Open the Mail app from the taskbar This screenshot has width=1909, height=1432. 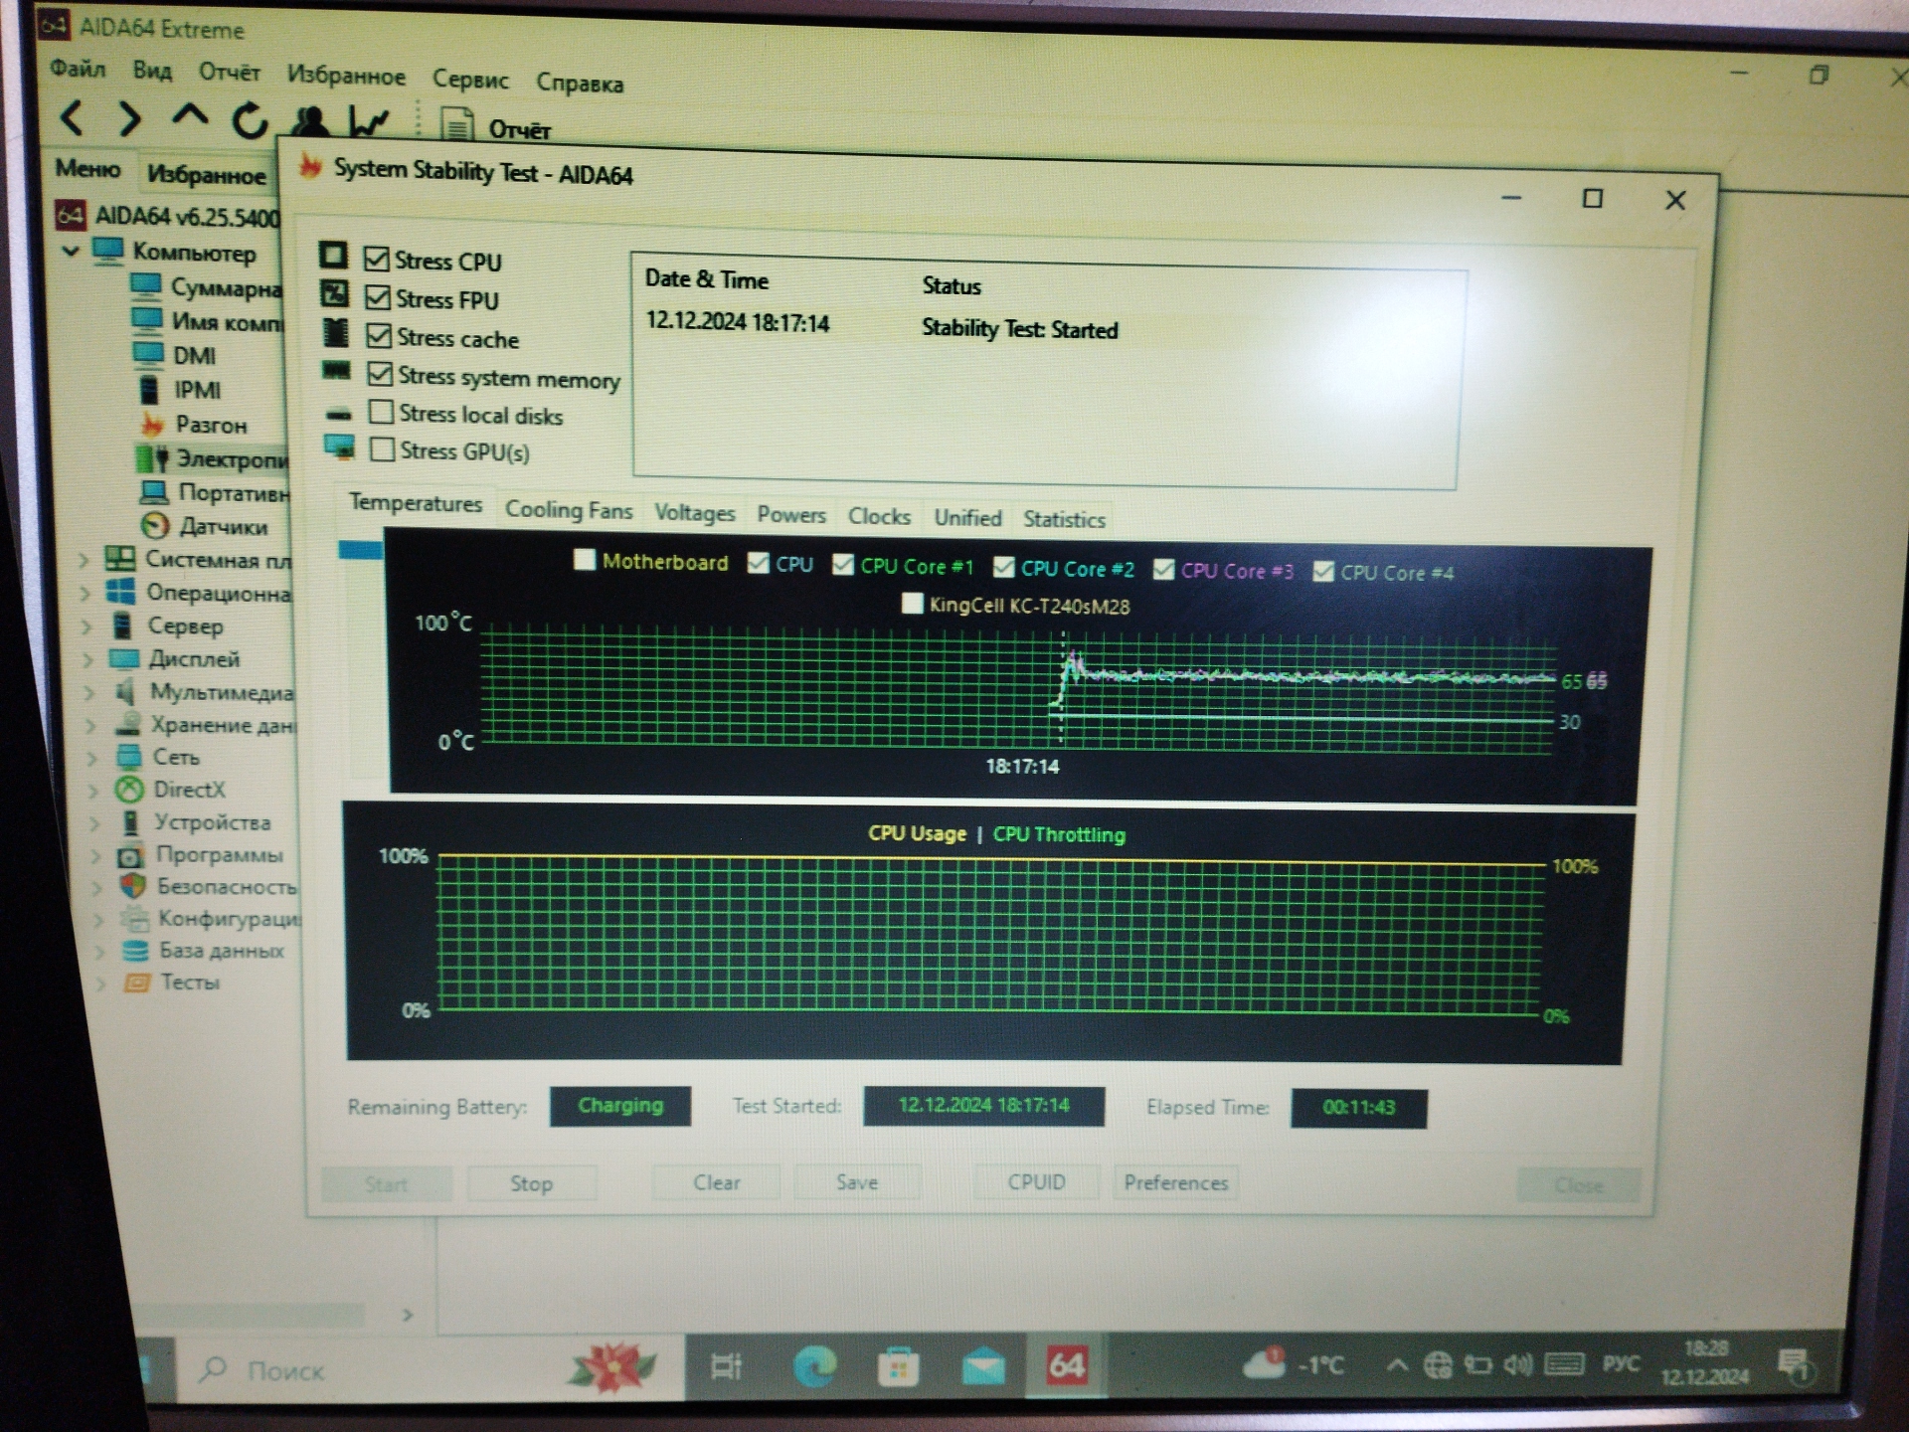983,1368
